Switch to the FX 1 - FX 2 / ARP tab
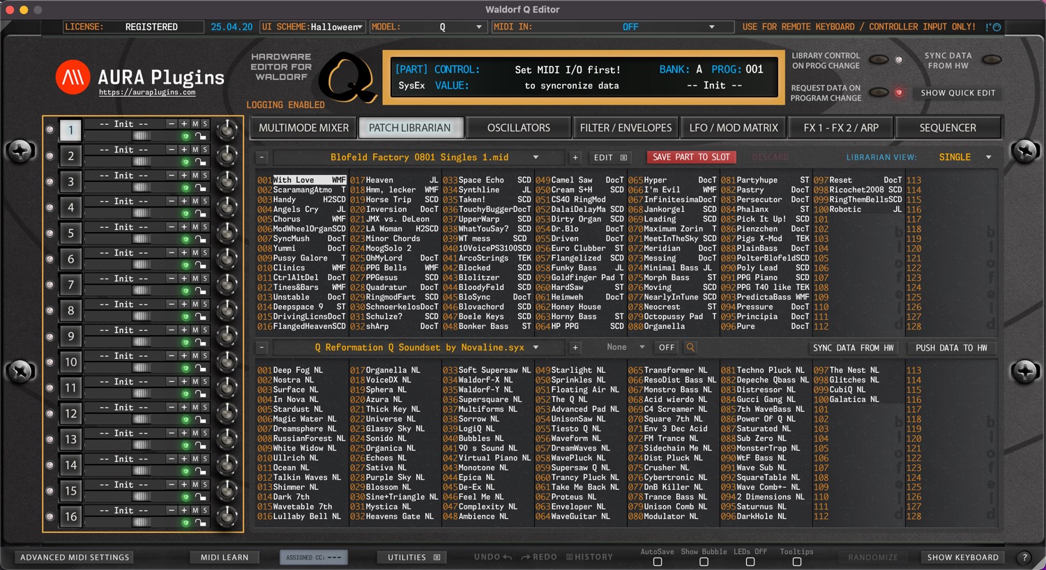Image resolution: width=1046 pixels, height=570 pixels. pos(841,128)
